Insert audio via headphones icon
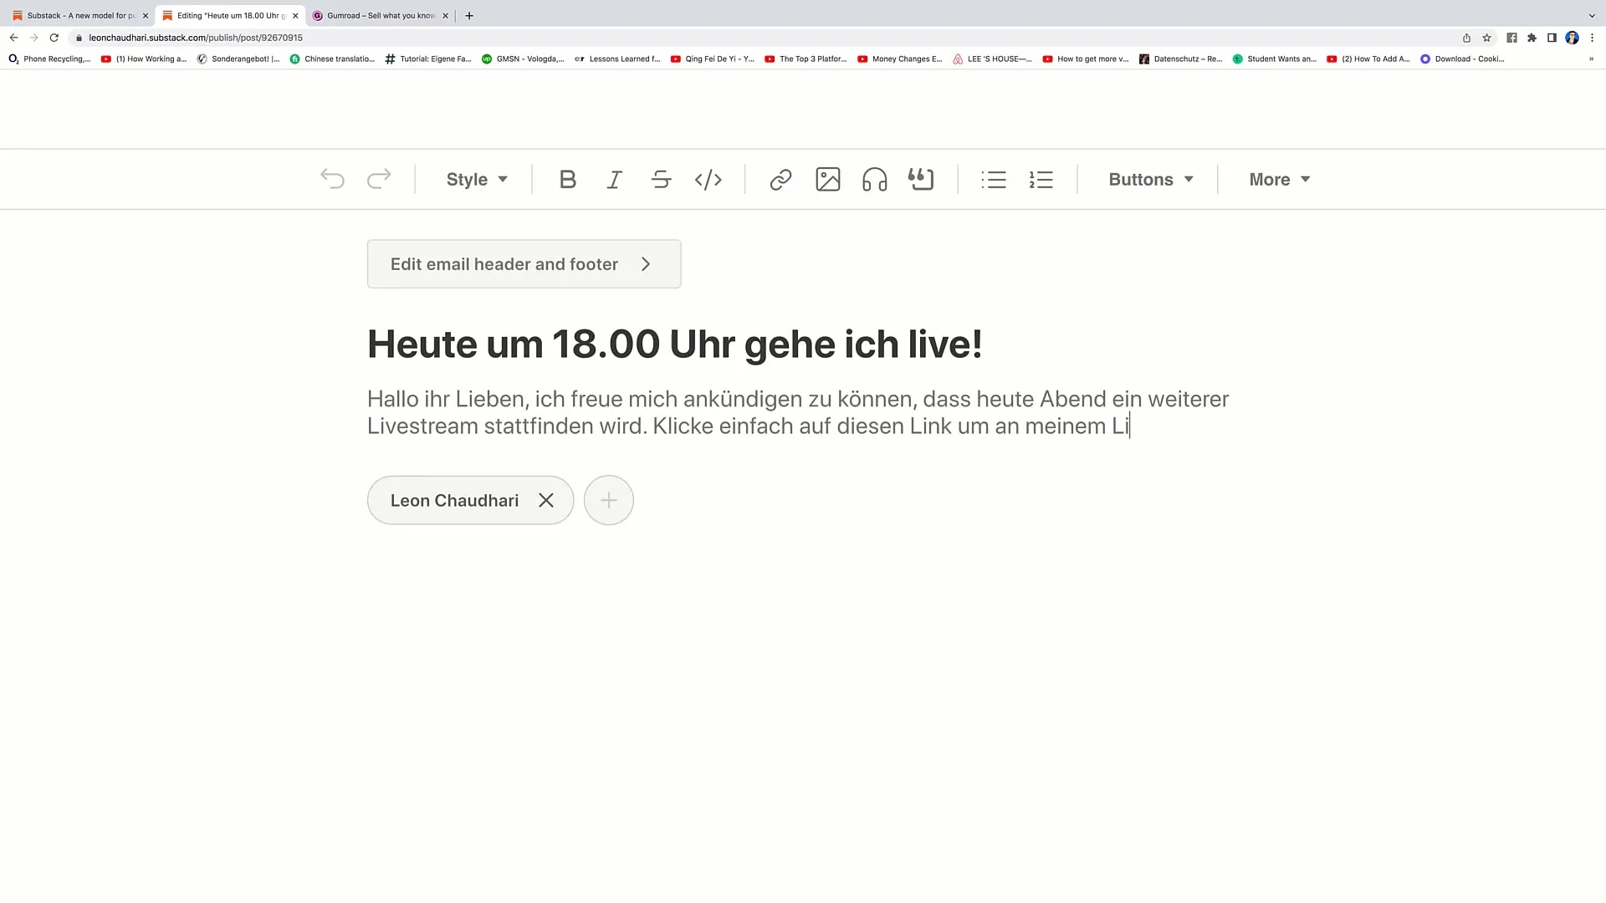Viewport: 1606px width, 903px height. [x=875, y=180]
